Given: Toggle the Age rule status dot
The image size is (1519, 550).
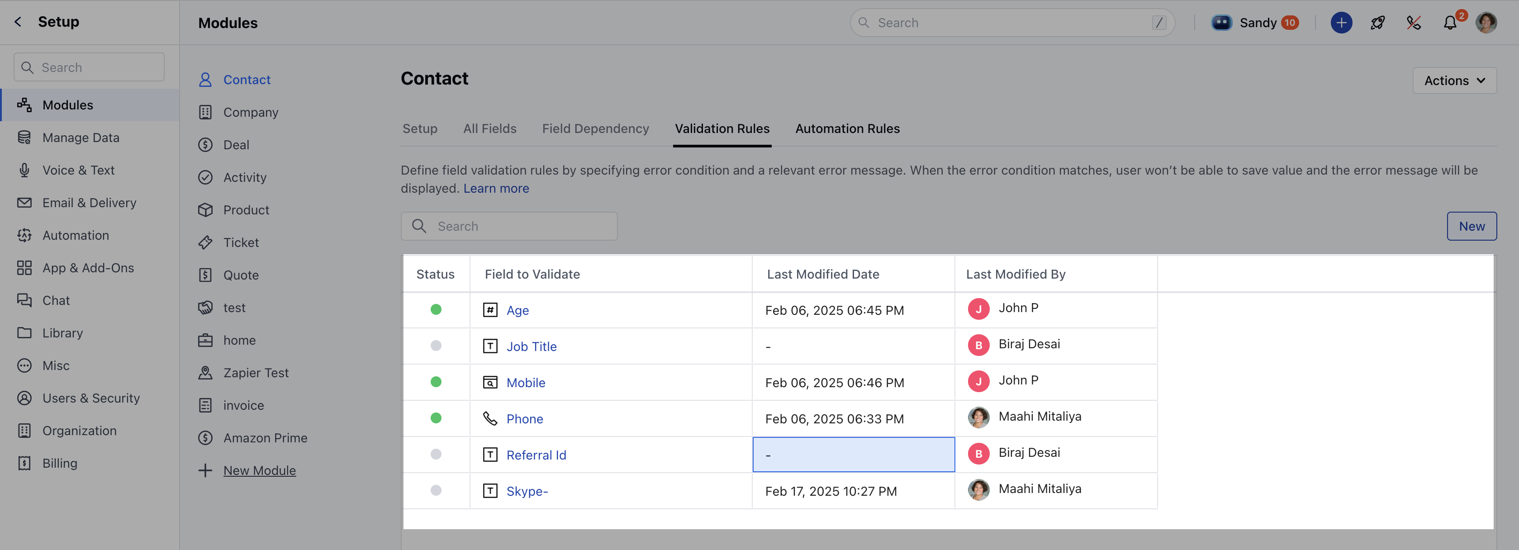Looking at the screenshot, I should [x=436, y=309].
